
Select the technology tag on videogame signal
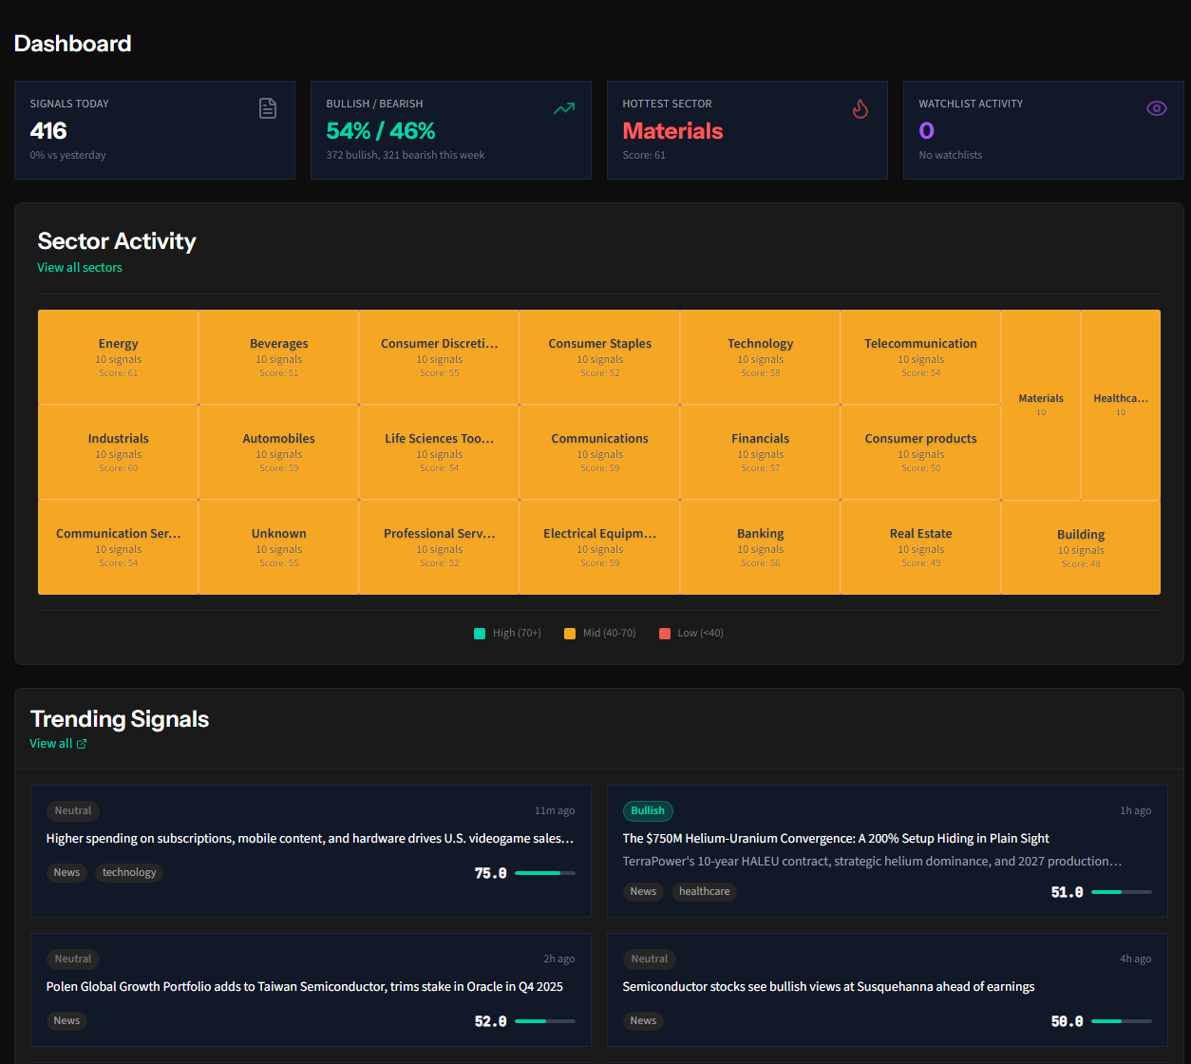click(128, 872)
